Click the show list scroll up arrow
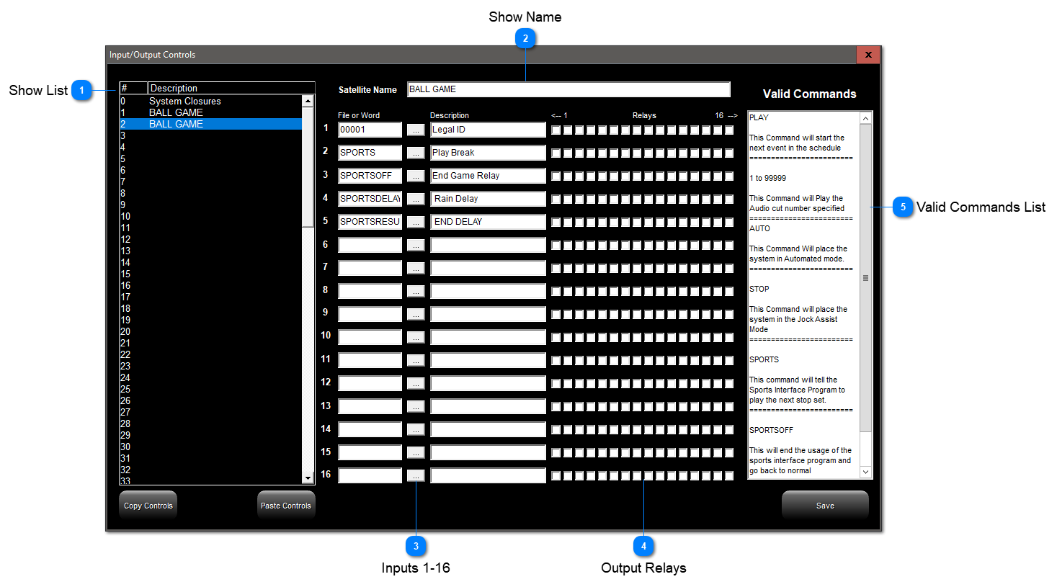 (x=308, y=102)
